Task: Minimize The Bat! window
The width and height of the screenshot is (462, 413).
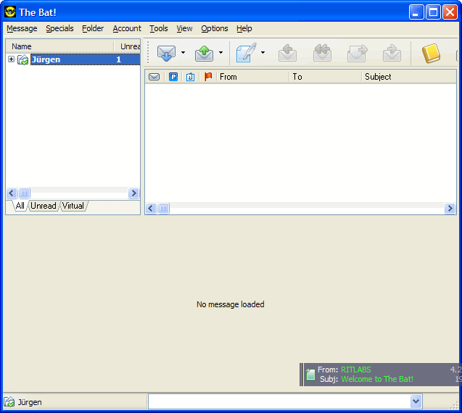Action: 416,12
